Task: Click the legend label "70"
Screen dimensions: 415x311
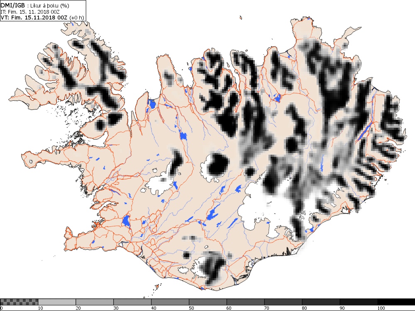Action: point(267,308)
